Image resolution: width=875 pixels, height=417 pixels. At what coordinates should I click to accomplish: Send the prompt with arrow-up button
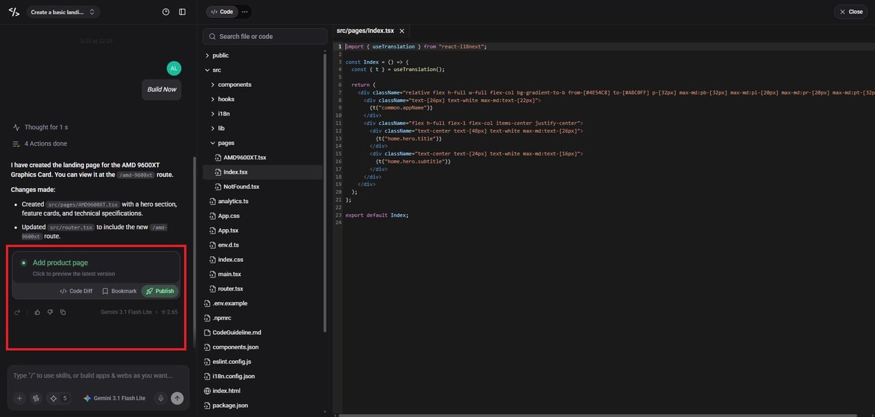[177, 398]
